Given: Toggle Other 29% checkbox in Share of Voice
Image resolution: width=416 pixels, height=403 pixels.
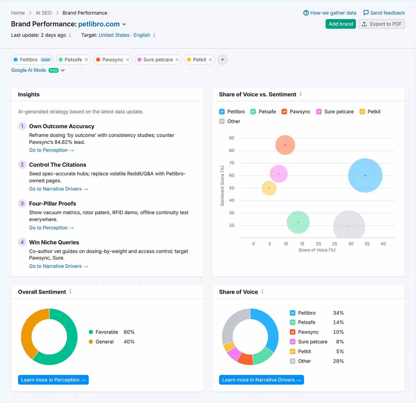Looking at the screenshot, I should [x=293, y=361].
